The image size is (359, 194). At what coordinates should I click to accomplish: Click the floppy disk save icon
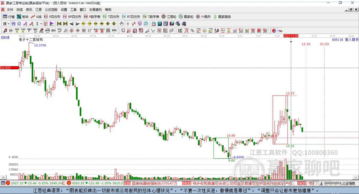pyautogui.click(x=172, y=24)
